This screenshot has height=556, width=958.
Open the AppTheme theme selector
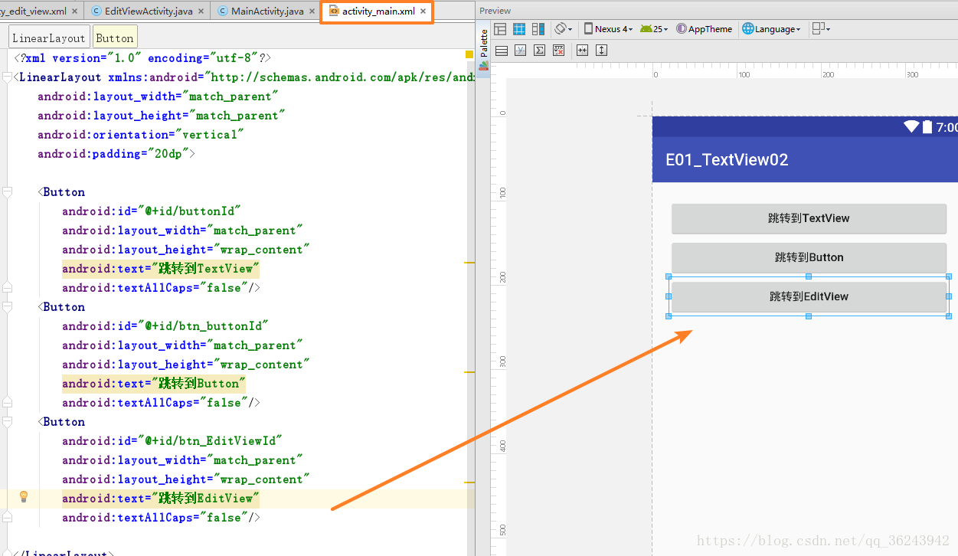(x=704, y=28)
